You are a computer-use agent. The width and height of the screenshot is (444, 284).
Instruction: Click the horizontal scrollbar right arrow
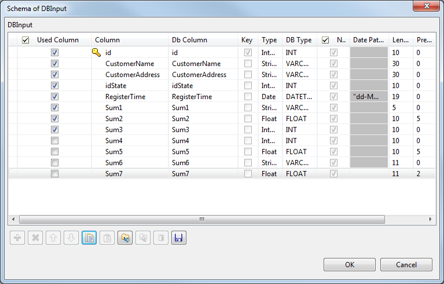pos(430,220)
